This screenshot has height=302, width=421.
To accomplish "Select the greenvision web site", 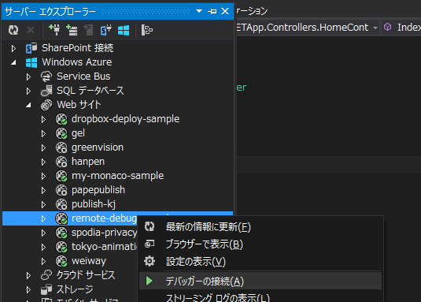I will click(x=98, y=147).
